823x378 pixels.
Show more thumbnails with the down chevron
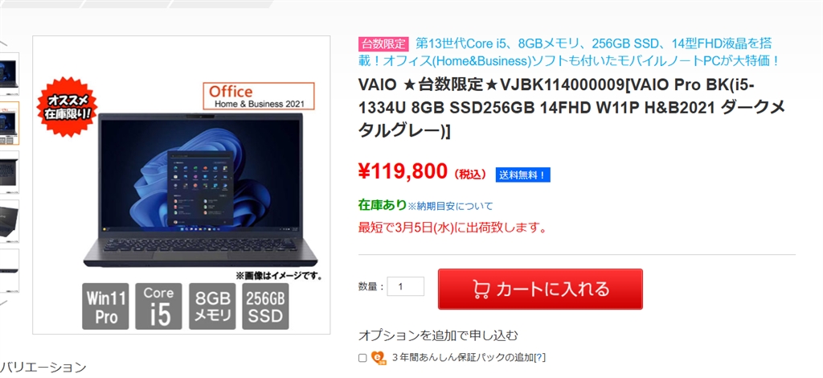coord(3,303)
